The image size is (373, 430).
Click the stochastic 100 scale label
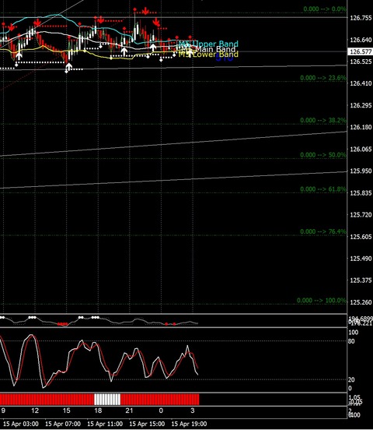tap(353, 333)
